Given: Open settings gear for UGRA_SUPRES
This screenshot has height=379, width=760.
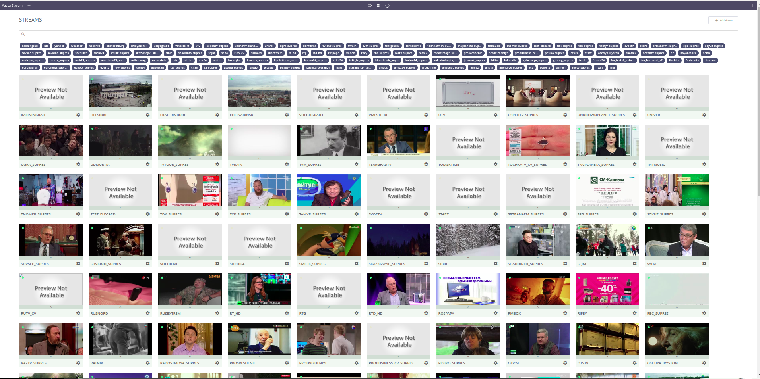Looking at the screenshot, I should point(78,164).
